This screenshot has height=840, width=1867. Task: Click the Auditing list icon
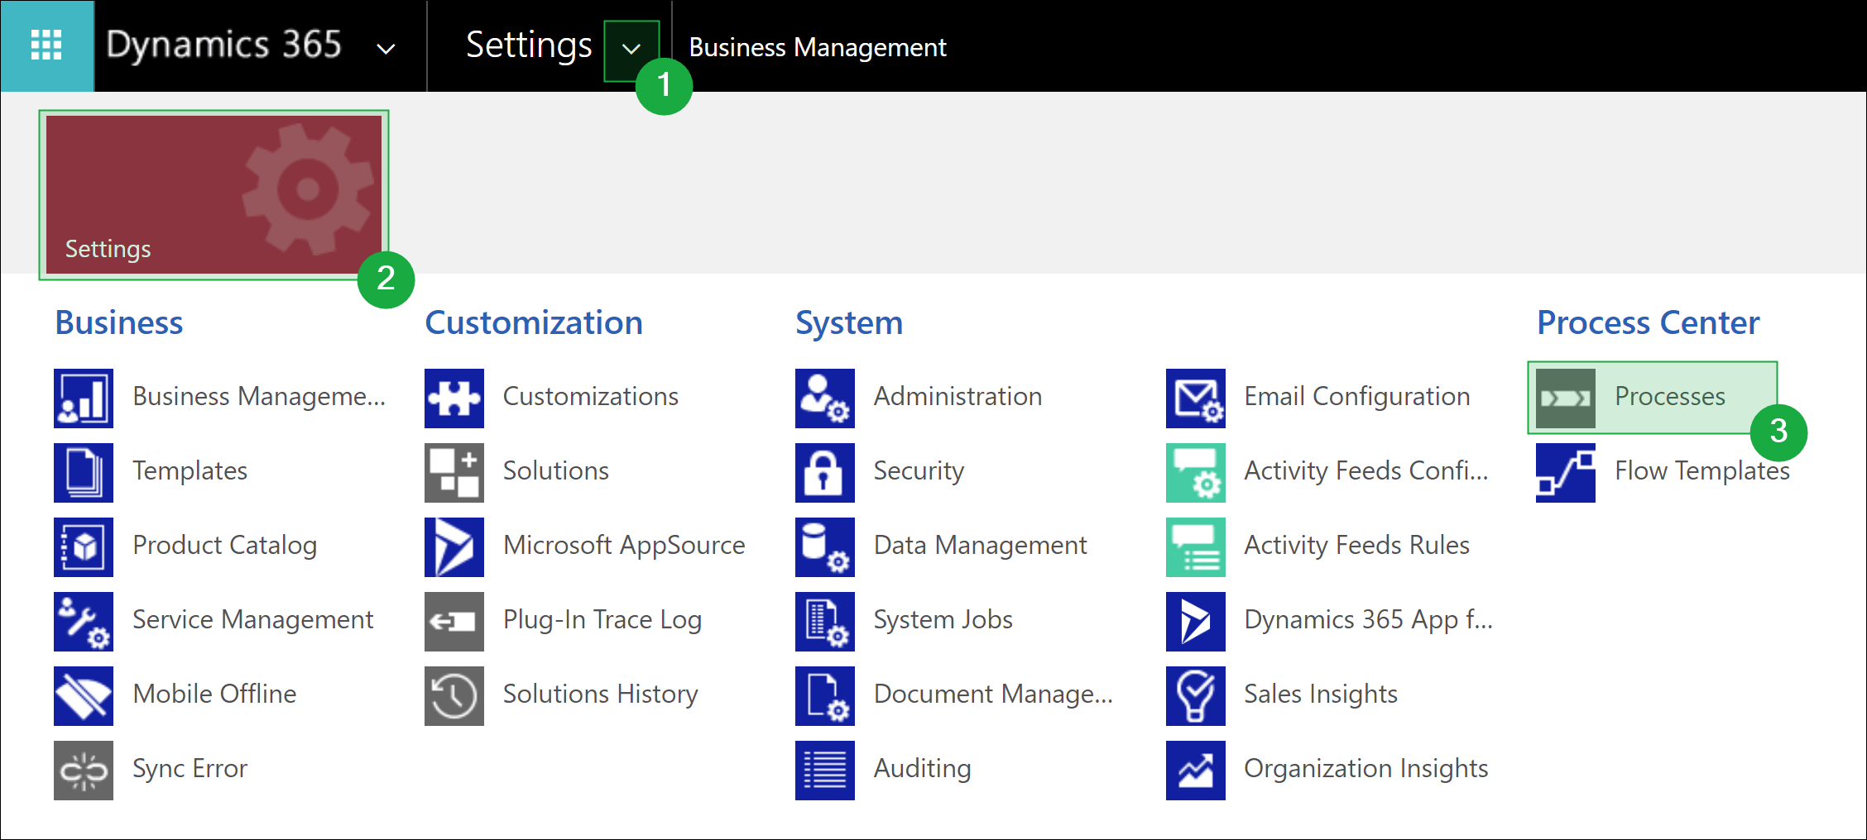point(825,771)
